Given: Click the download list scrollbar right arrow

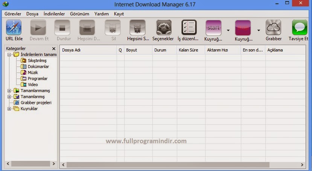Looking at the screenshot, I should [x=302, y=165].
